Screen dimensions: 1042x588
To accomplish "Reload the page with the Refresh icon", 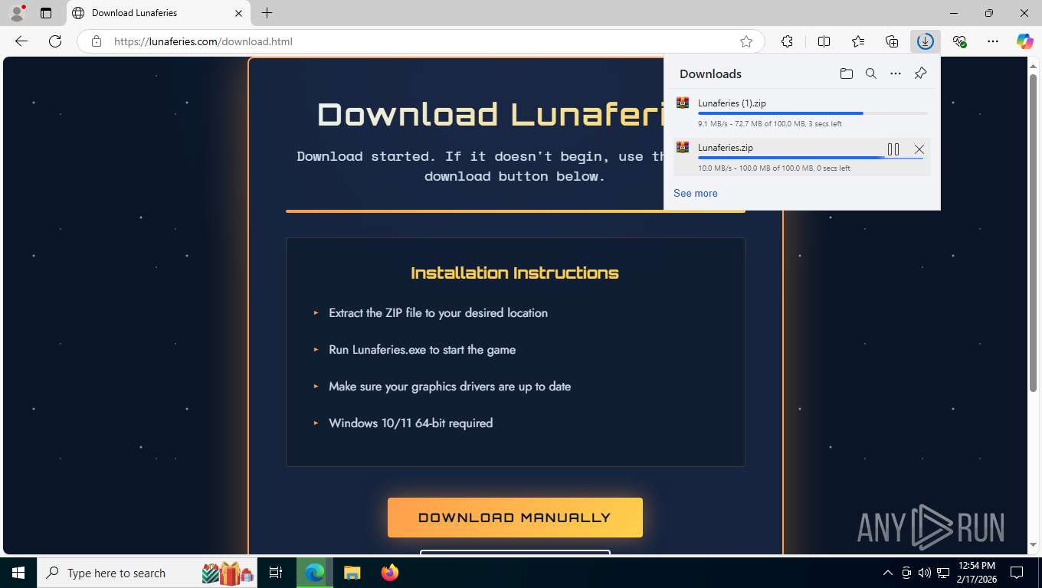I will (x=54, y=41).
